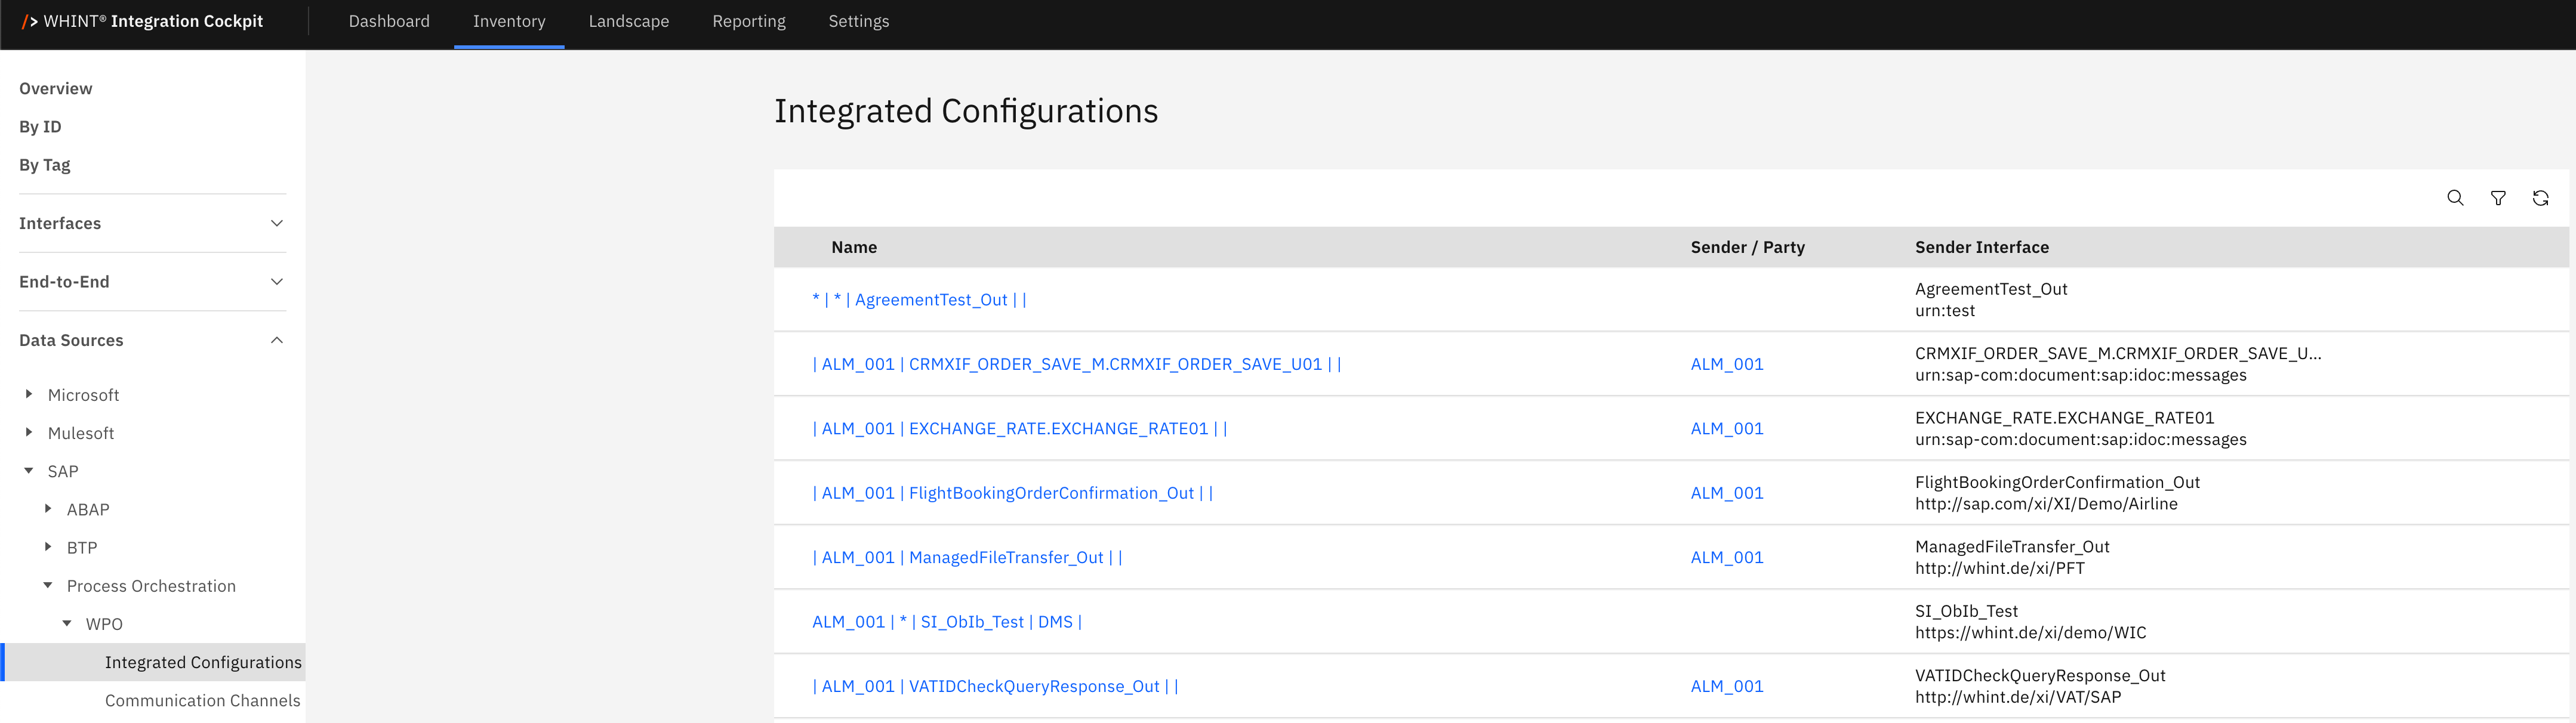Click the search magnifier icon above the table
Screen dimensions: 2576x723
(2454, 198)
